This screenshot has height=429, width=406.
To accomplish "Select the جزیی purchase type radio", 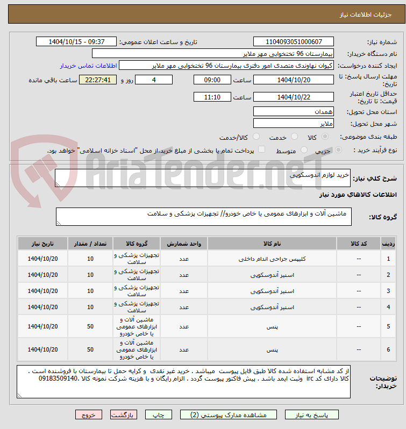I will (338, 149).
